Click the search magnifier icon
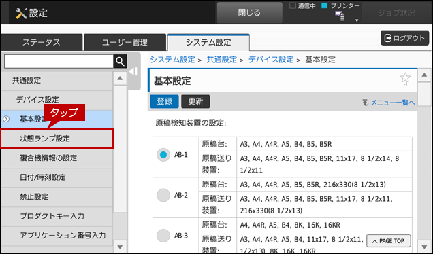433x254 pixels. pyautogui.click(x=120, y=61)
